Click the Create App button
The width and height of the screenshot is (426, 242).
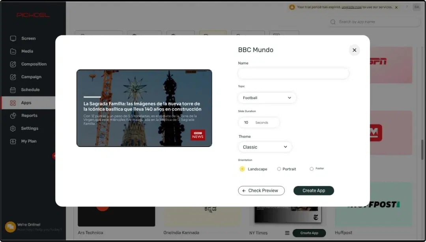[314, 190]
